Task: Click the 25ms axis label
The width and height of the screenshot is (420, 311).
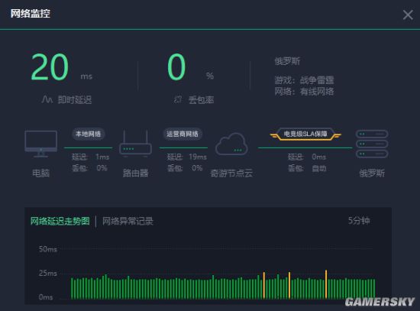Action: [x=48, y=274]
